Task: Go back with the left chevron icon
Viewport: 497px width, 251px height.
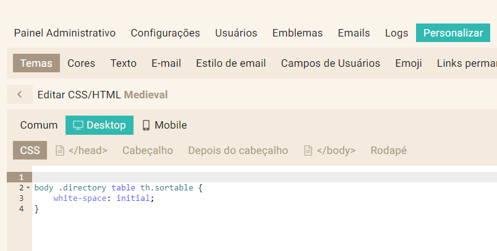Action: tap(20, 94)
